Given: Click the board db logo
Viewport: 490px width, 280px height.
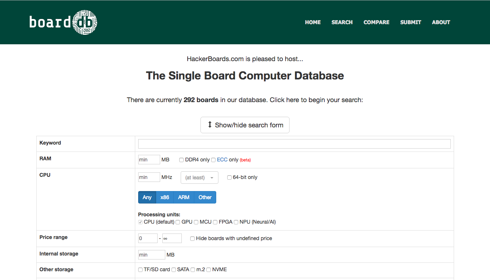Looking at the screenshot, I should 63,22.
